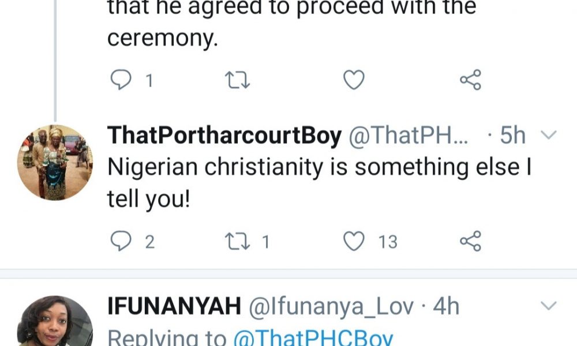This screenshot has width=577, height=346.
Task: Like the ceremony tweet
Action: pyautogui.click(x=354, y=81)
